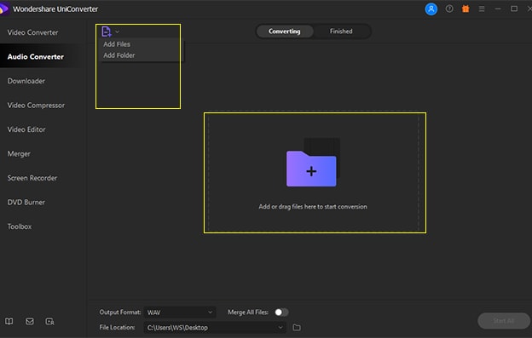Open the hamburger menu icon
The width and height of the screenshot is (532, 338).
[482, 9]
